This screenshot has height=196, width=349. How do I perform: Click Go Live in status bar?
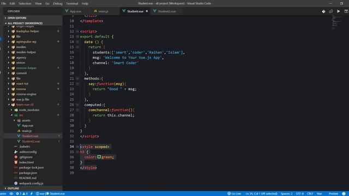pos(234,194)
